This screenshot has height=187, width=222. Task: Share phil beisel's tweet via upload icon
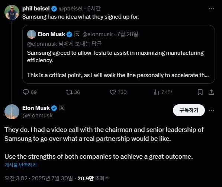pos(211,92)
